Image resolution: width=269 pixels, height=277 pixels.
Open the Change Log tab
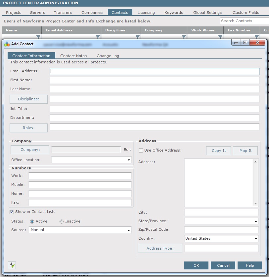point(108,56)
